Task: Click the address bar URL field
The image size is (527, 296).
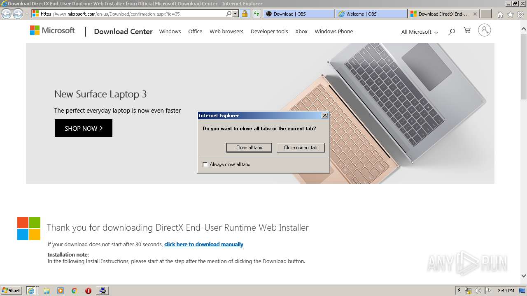Action: (x=132, y=14)
